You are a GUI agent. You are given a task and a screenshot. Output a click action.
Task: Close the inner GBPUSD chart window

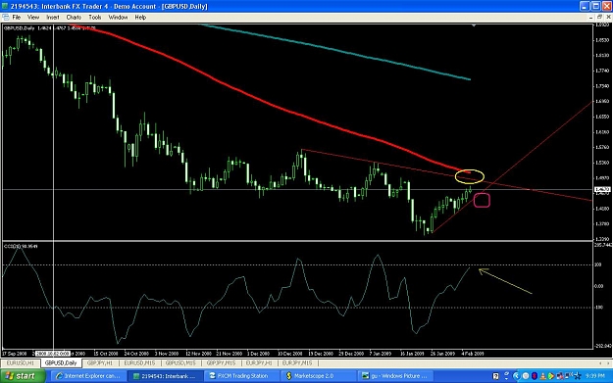(609, 18)
